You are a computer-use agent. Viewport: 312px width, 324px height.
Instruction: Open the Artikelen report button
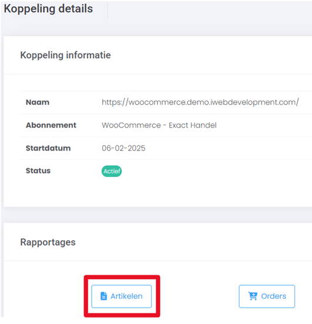[x=122, y=296]
